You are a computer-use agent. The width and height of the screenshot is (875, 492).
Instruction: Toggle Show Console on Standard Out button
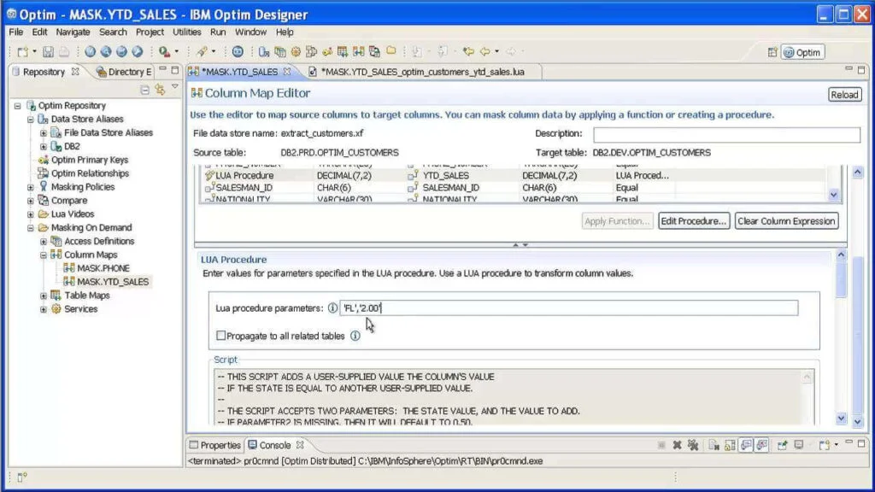pyautogui.click(x=746, y=445)
